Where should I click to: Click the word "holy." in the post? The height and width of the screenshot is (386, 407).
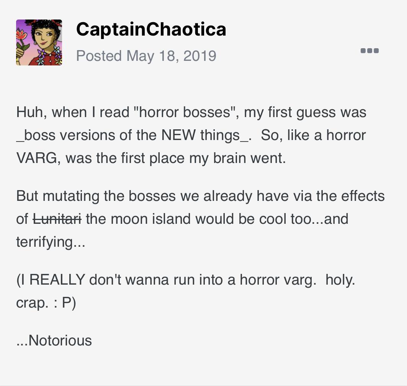(340, 280)
